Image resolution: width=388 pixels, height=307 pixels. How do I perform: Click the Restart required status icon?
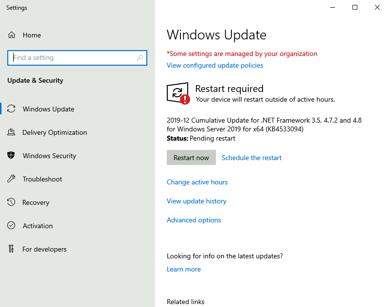click(177, 93)
